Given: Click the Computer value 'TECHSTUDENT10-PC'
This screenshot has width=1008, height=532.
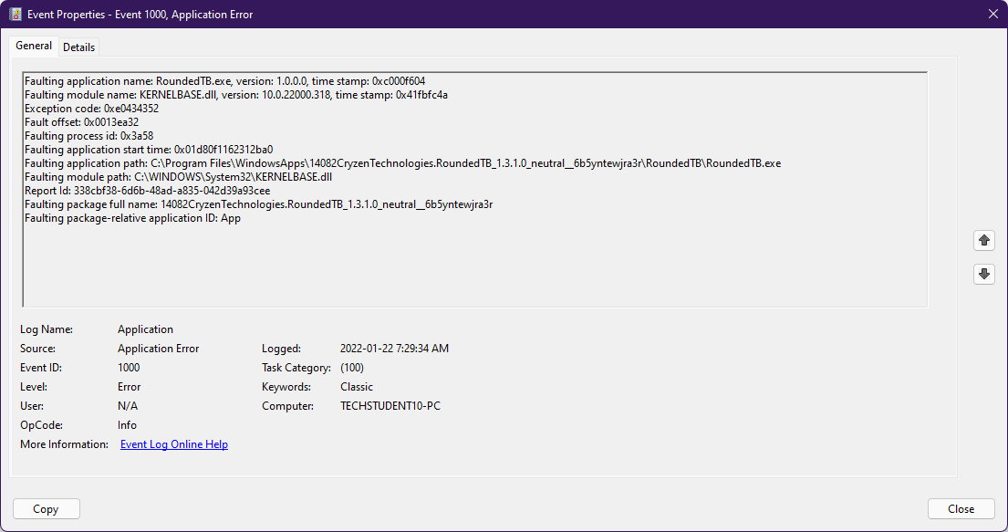Looking at the screenshot, I should 390,407.
